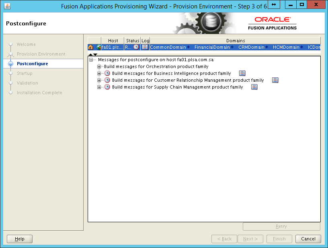Screen dimensions: 328x248
Task: Click clock icon next to Customer Relationship Management
Action: [x=107, y=80]
